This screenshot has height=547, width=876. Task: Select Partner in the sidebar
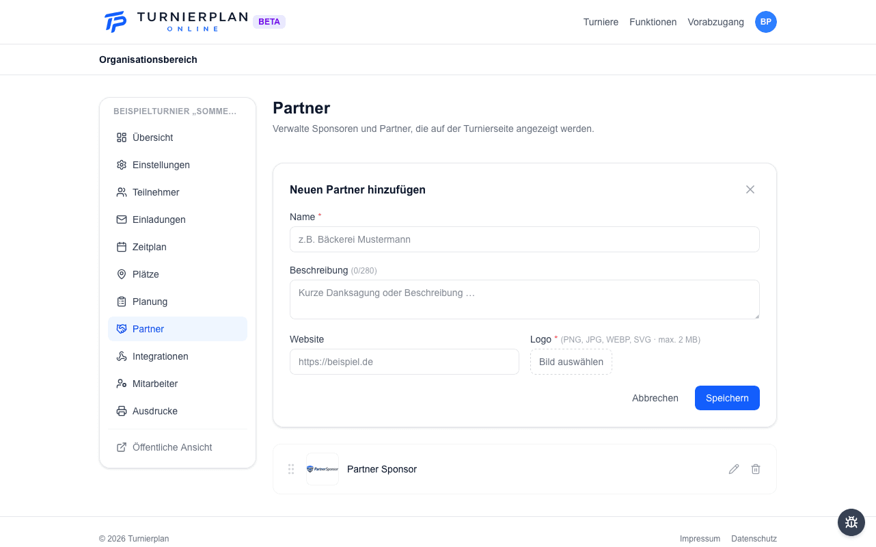coord(178,329)
